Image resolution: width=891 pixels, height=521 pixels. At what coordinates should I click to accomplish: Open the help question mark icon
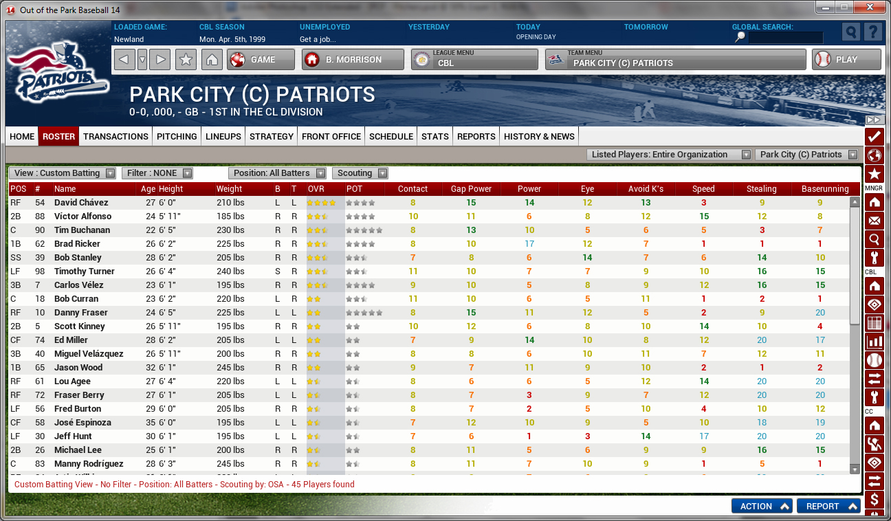[x=872, y=32]
